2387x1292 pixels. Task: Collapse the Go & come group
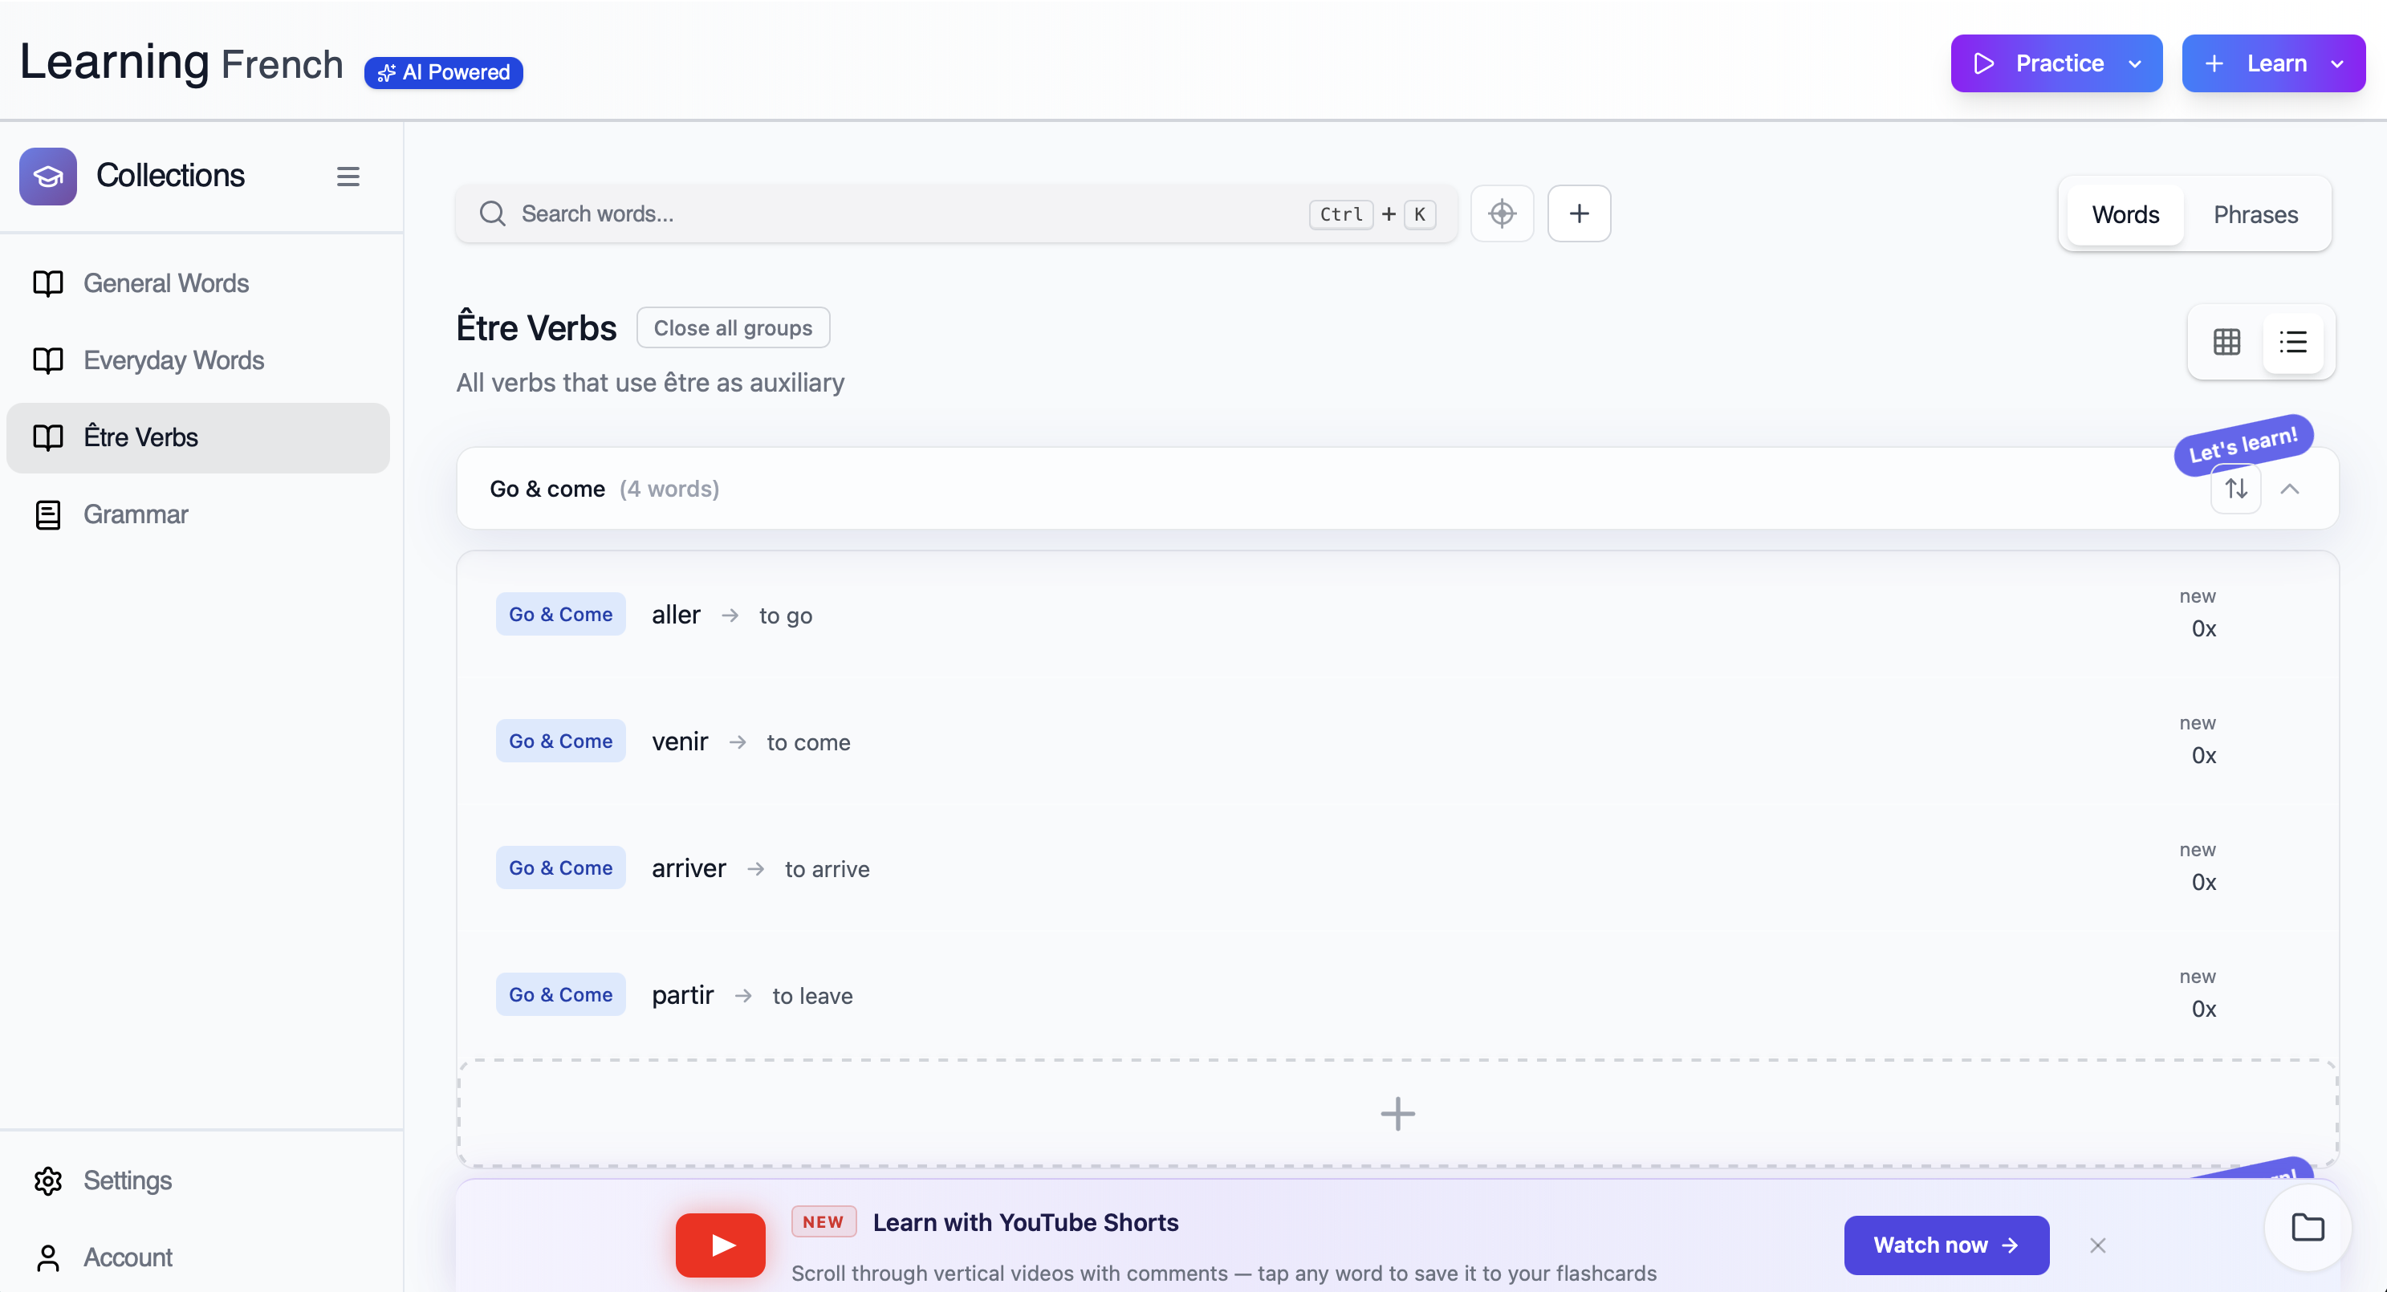click(2290, 488)
